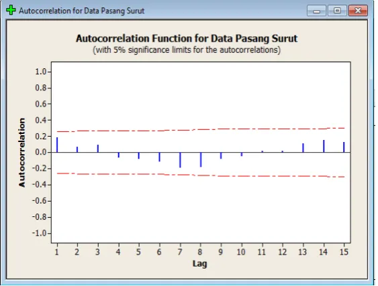Select the subtitle about 5% significance limits
The image size is (378, 286).
click(187, 50)
